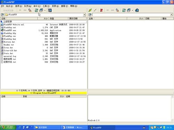Click the refresh icon in right toolbar
The height and width of the screenshot is (130, 174).
pyautogui.click(x=124, y=10)
